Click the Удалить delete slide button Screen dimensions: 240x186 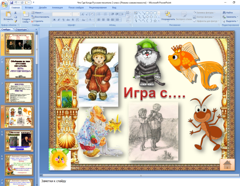pyautogui.click(x=37, y=21)
